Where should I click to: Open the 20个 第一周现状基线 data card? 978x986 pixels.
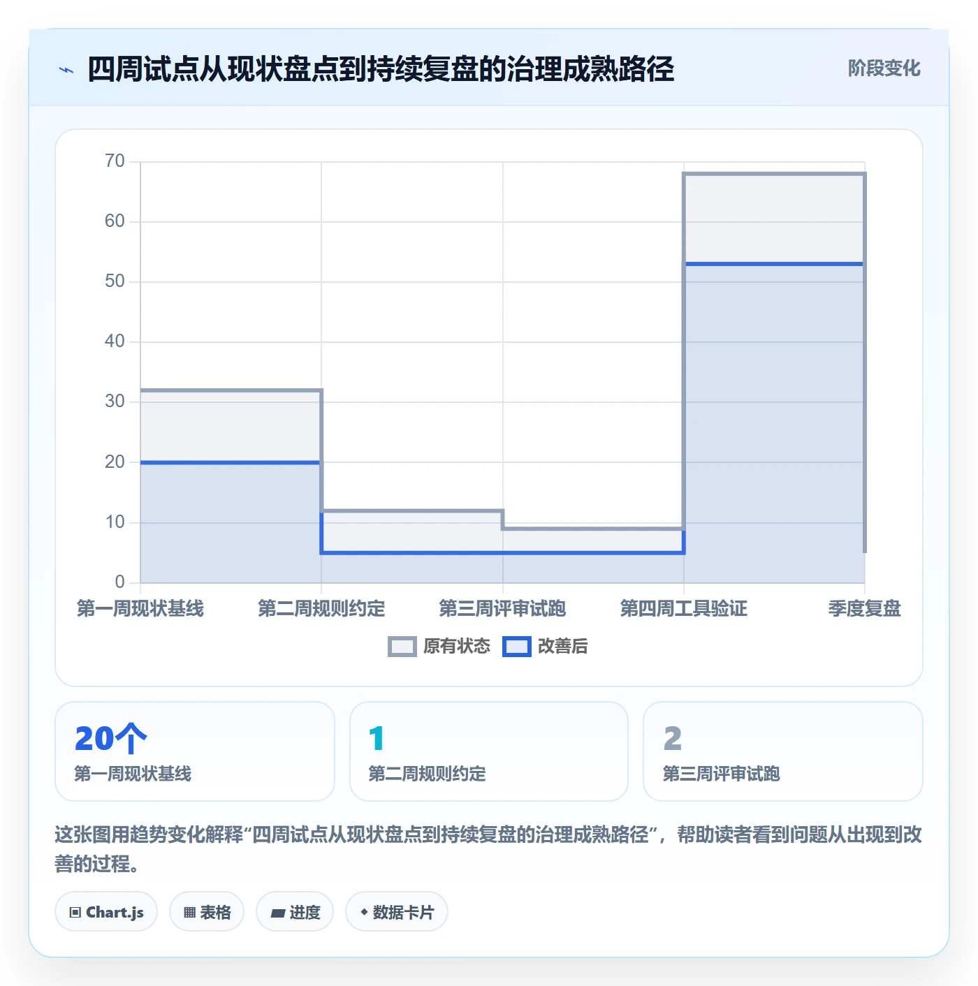pos(195,751)
